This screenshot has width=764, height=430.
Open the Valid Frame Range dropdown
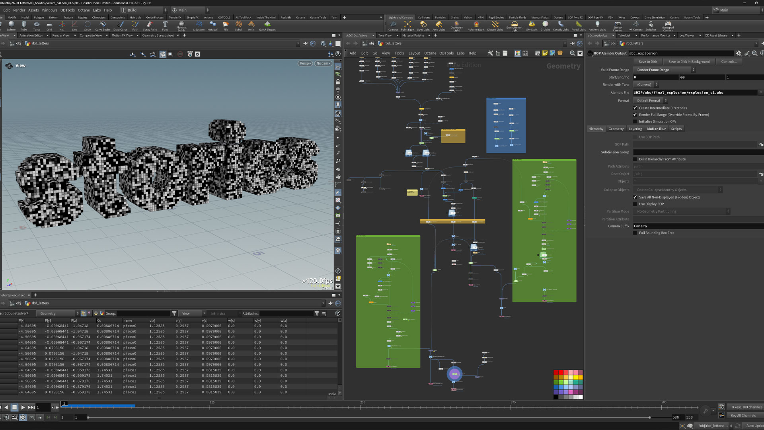[x=664, y=70]
